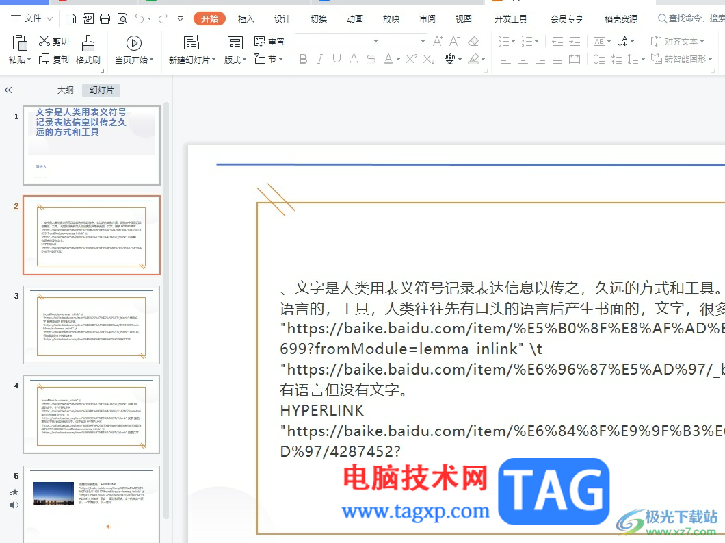Switch to the Transitions tab
This screenshot has width=725, height=543.
(319, 18)
